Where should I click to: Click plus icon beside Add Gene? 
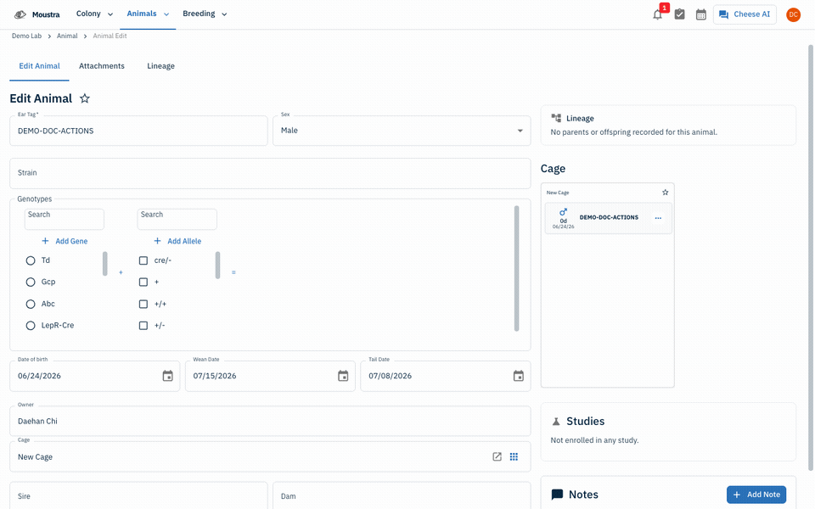pos(45,241)
